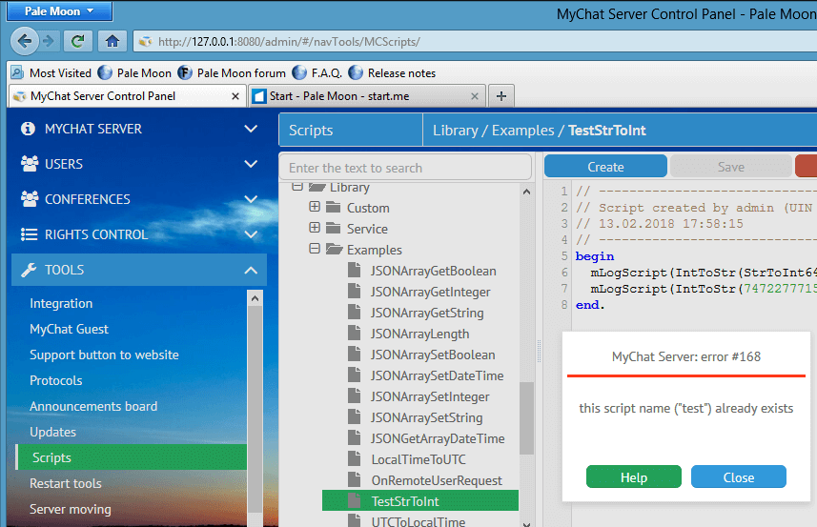Screen dimensions: 817x527
Task: Open Support button to website item
Action: tap(104, 355)
